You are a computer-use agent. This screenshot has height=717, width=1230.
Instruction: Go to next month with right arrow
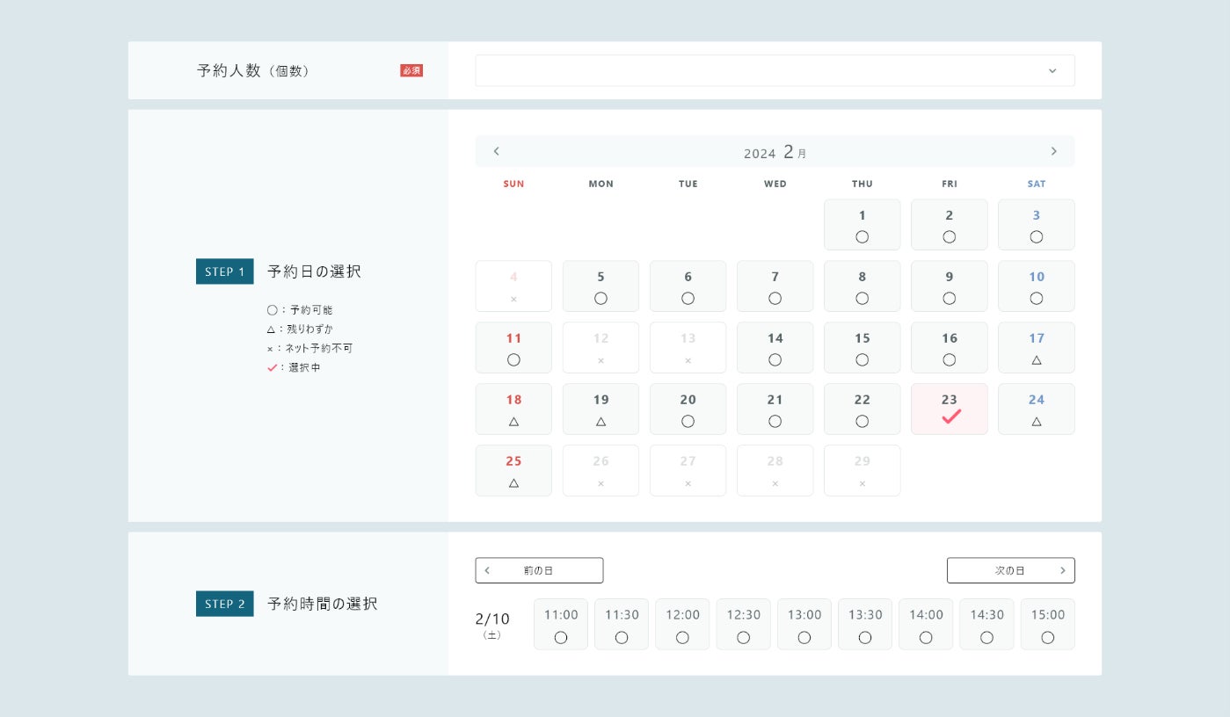pos(1053,151)
